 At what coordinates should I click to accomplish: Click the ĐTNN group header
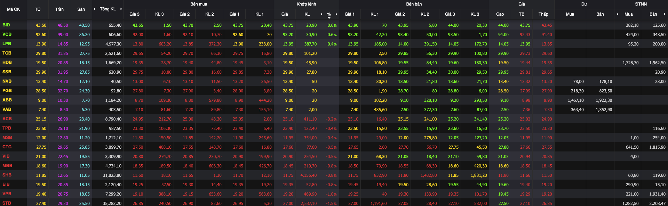[641, 4]
